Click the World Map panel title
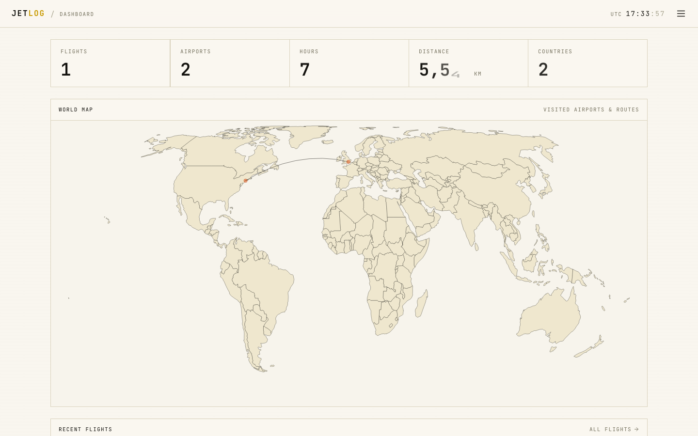 pos(76,109)
